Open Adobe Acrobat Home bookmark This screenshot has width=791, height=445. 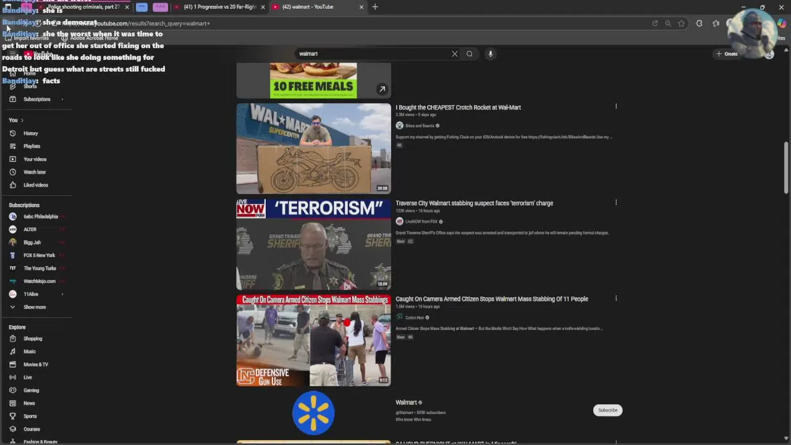click(90, 38)
